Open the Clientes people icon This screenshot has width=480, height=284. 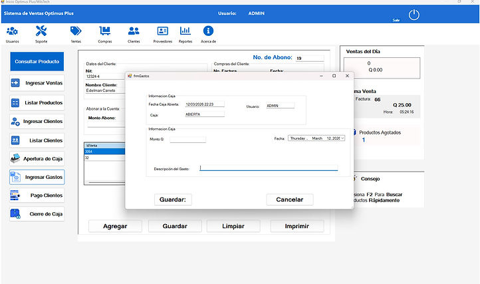coord(134,31)
